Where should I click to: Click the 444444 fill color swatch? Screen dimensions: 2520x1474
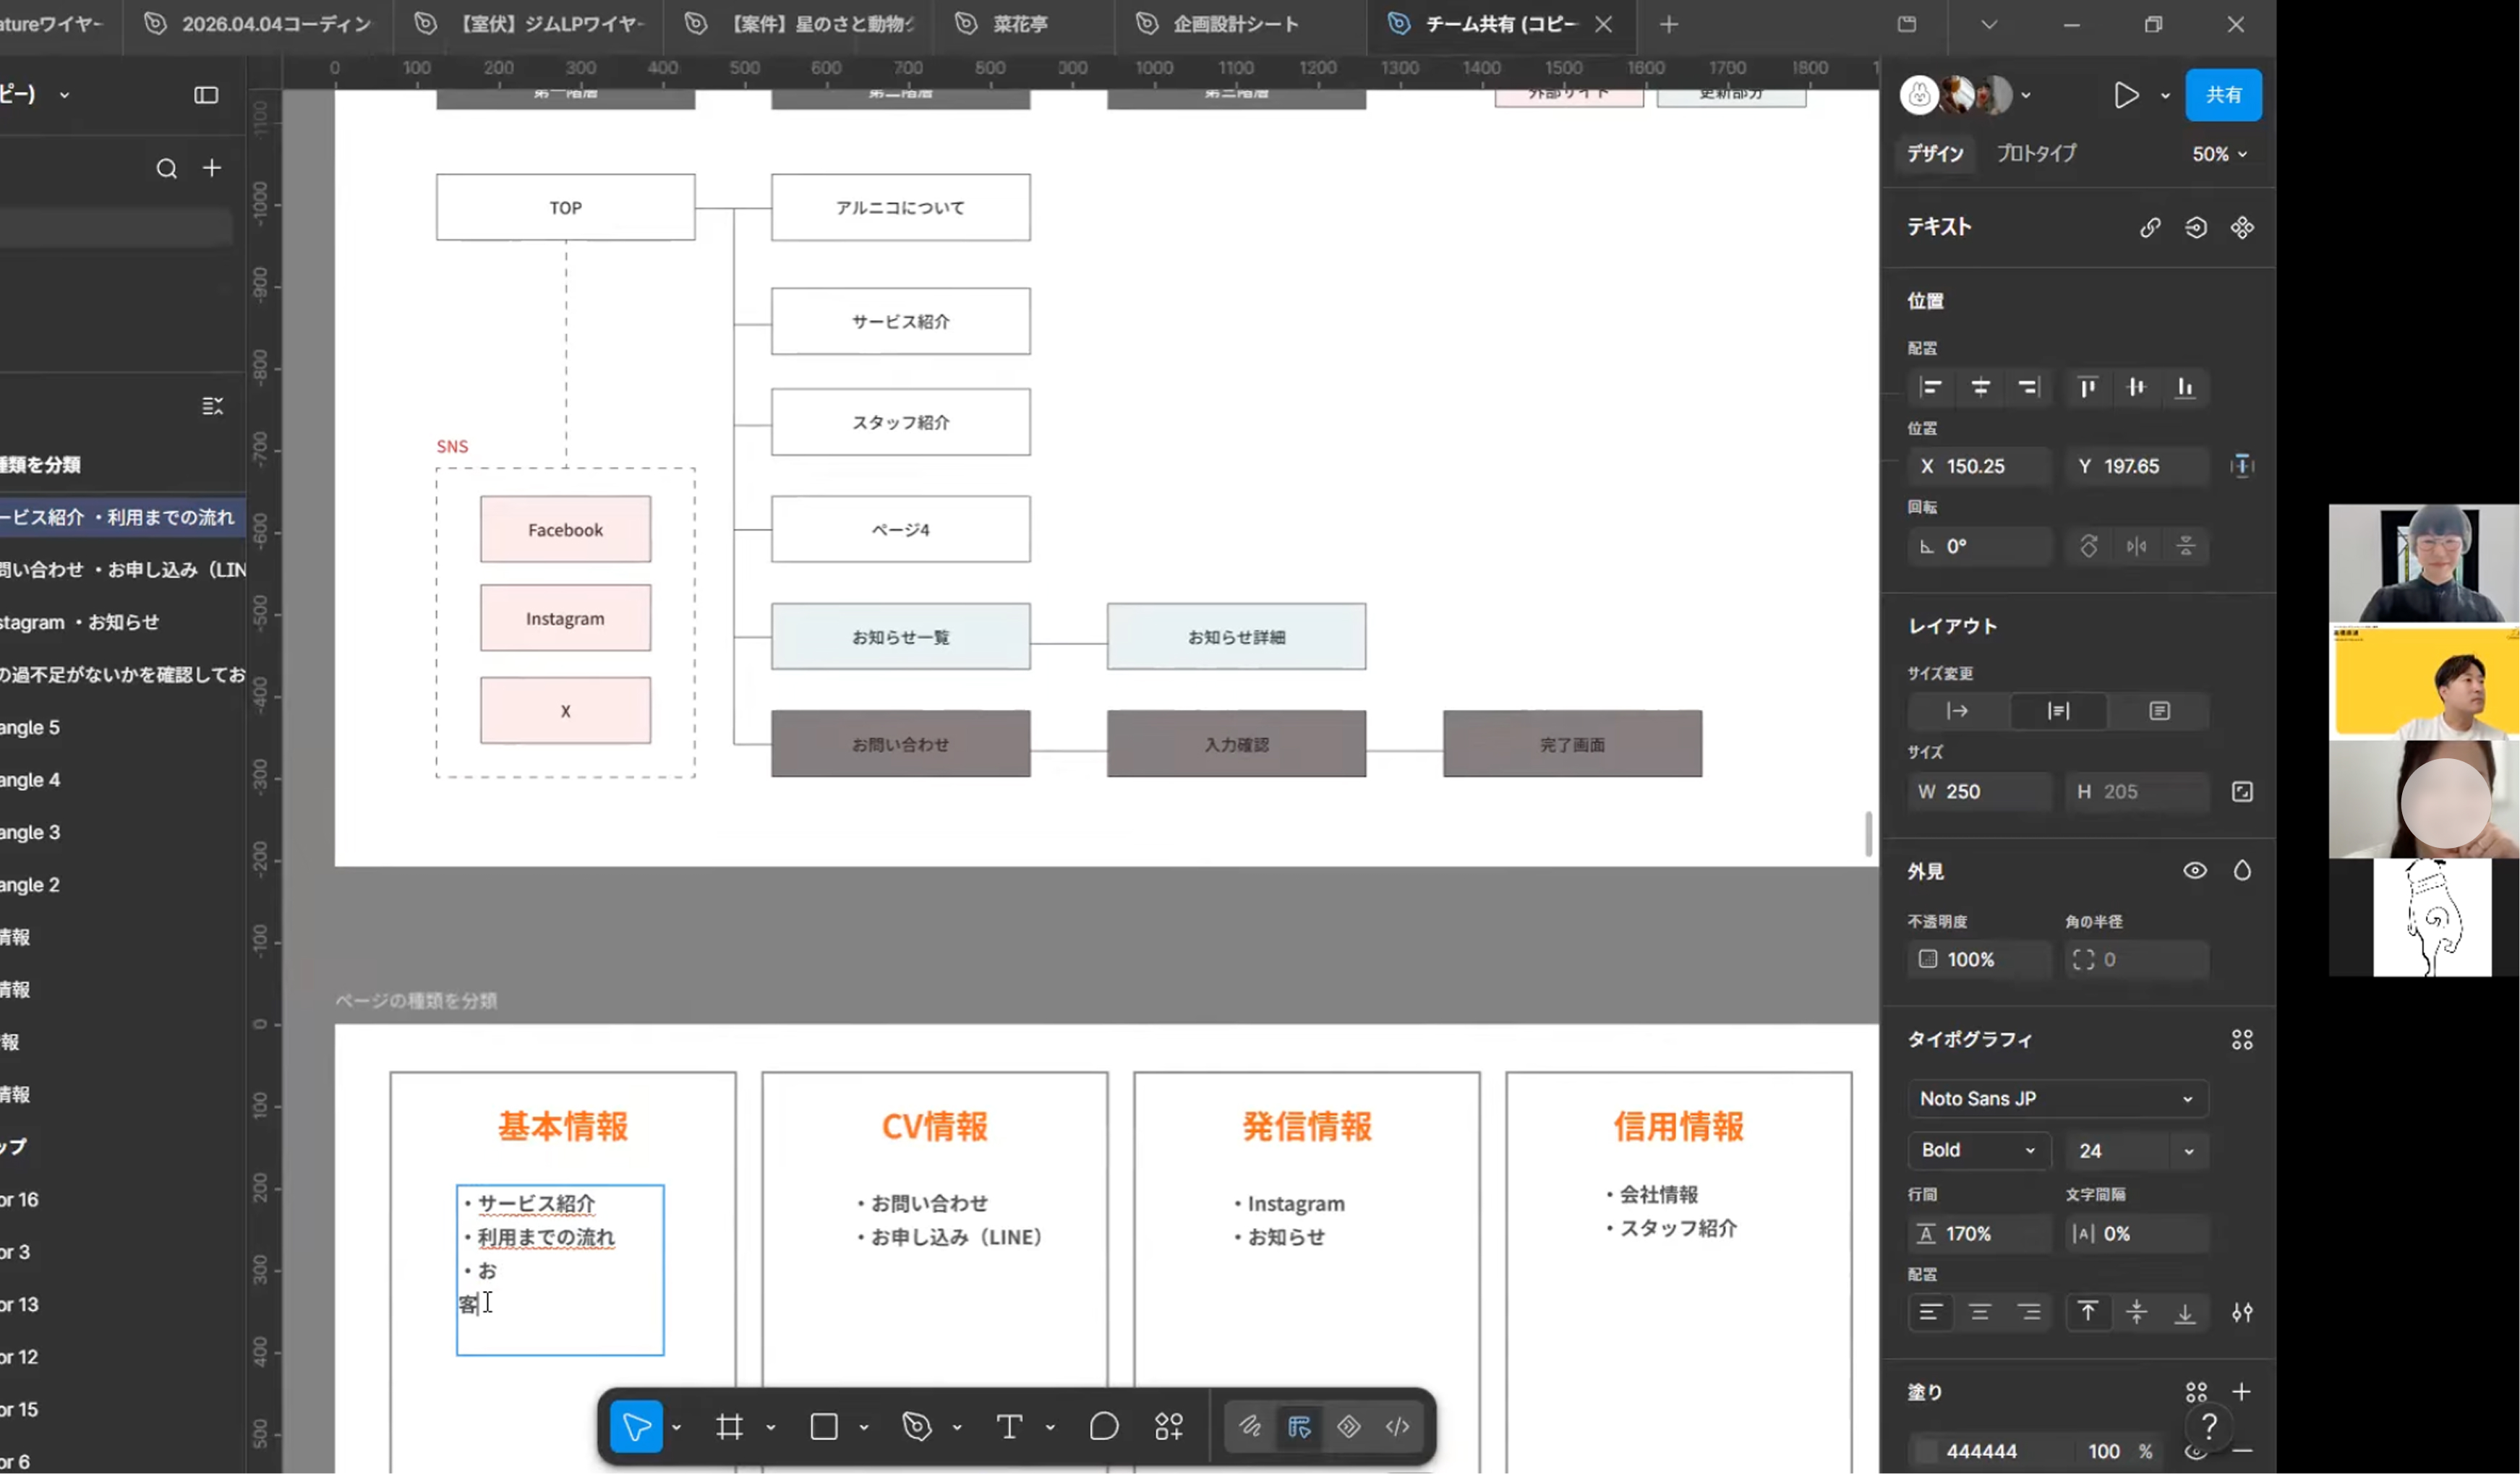click(1926, 1451)
